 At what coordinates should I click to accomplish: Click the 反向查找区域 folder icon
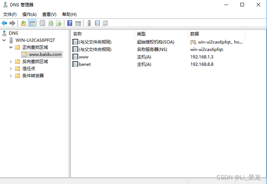point(17,61)
